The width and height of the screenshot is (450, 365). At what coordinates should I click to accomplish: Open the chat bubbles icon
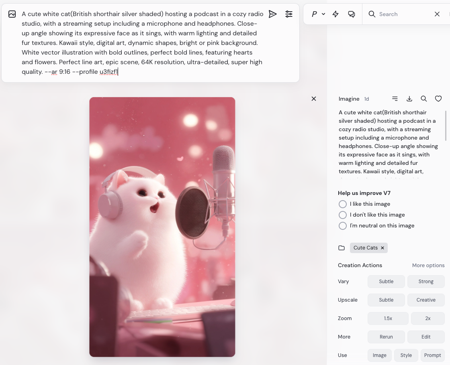[x=352, y=14]
